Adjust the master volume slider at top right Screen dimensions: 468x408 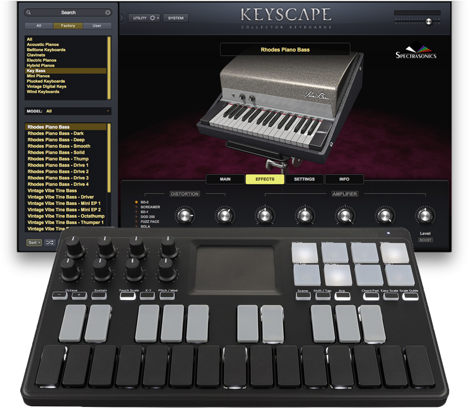point(428,21)
